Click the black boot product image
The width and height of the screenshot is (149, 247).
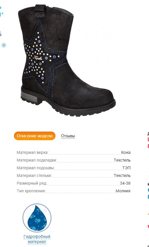pos(67,61)
